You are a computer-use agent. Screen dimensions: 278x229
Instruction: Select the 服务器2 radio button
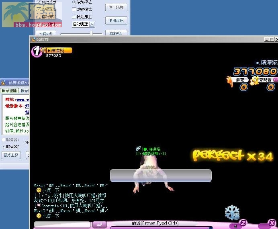click(4, 147)
